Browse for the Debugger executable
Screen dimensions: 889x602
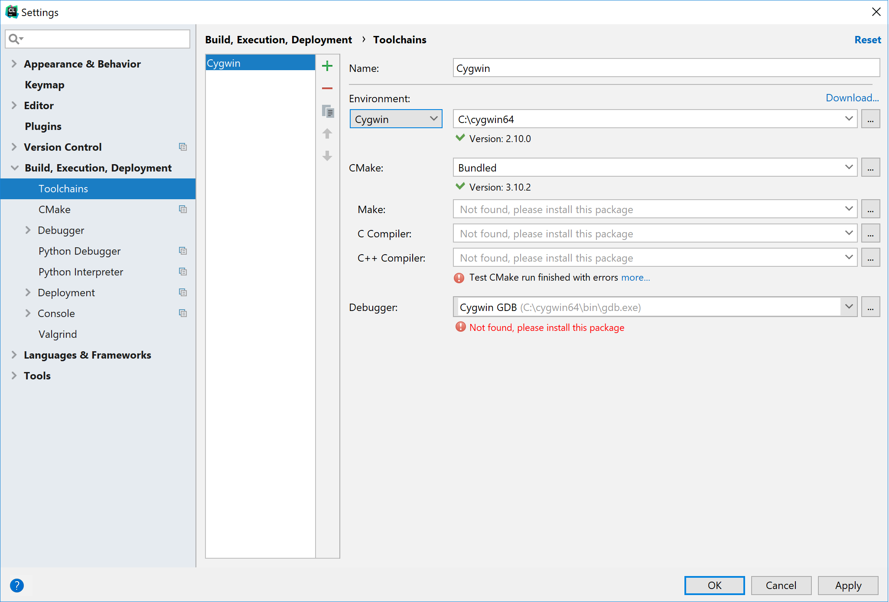[870, 307]
